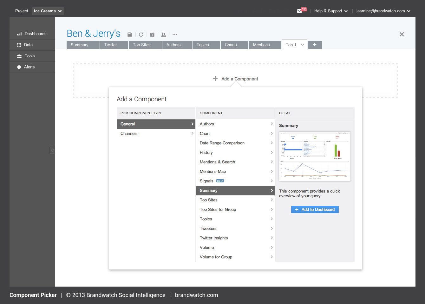Viewport: 425px width, 304px height.
Task: Go to the Authors dashboard tab
Action: point(177,45)
